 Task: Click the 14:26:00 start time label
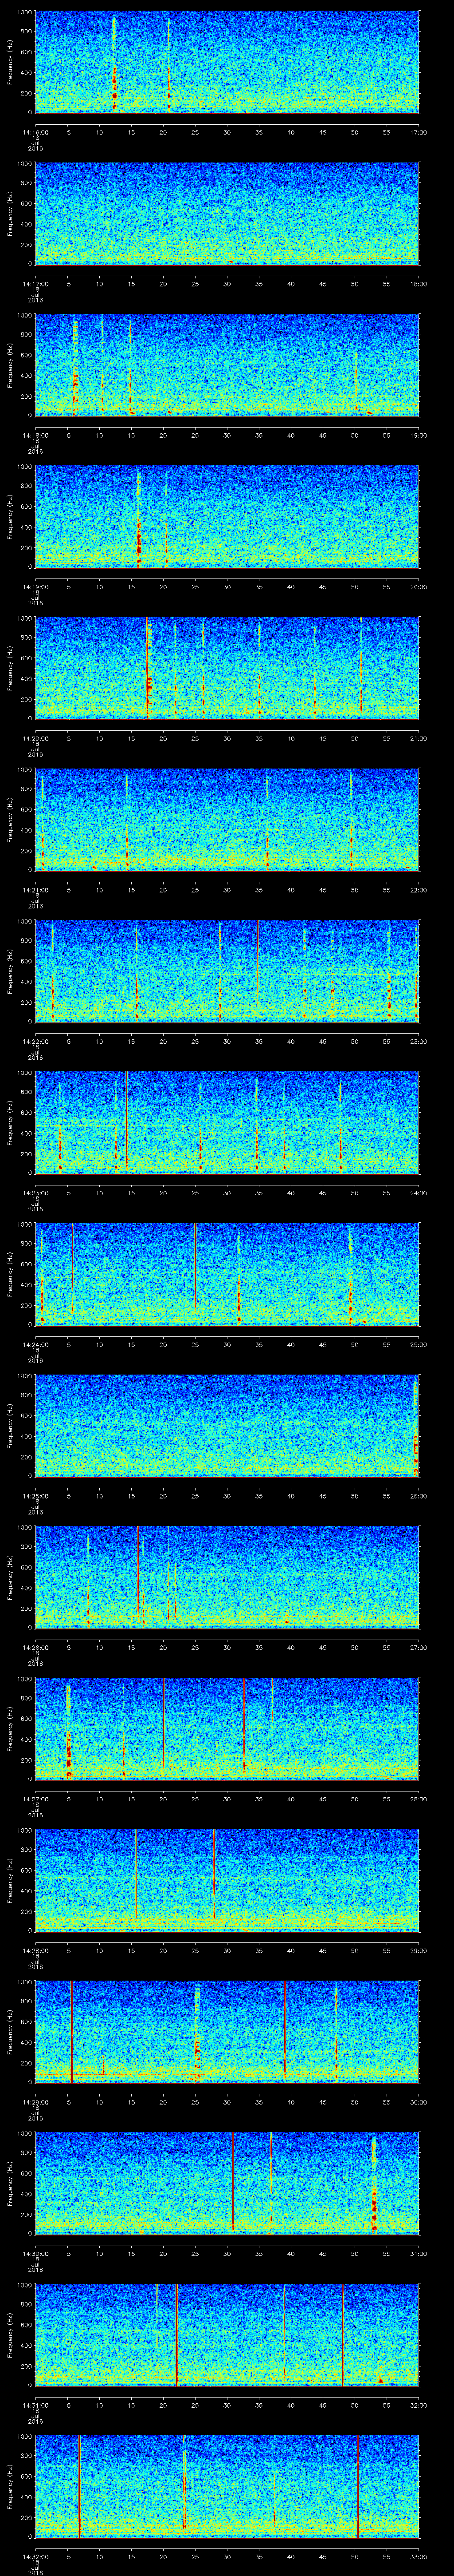point(35,1647)
